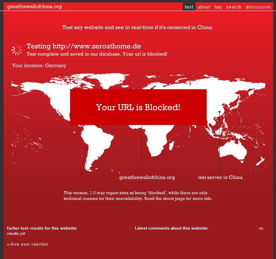Viewport: 276px width, 259px height.
Task: Click the test server in China label
Action: click(220, 177)
